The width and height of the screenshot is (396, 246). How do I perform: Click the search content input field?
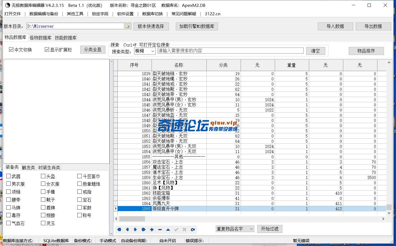pyautogui.click(x=230, y=51)
